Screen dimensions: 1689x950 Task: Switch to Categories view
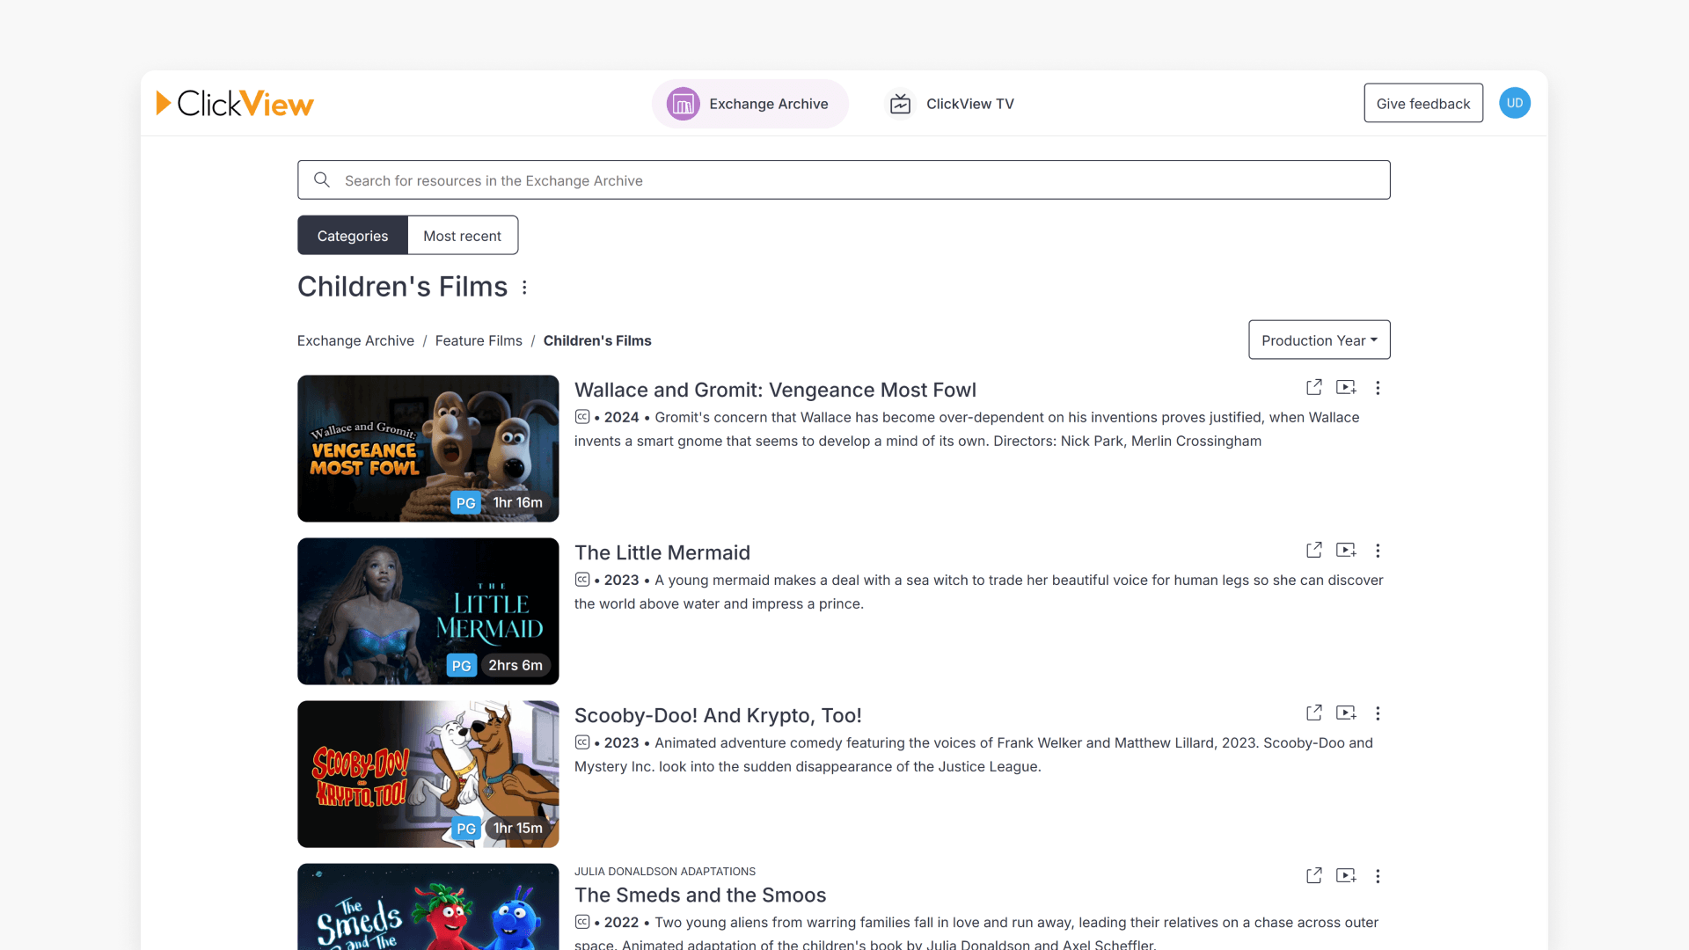pyautogui.click(x=352, y=236)
